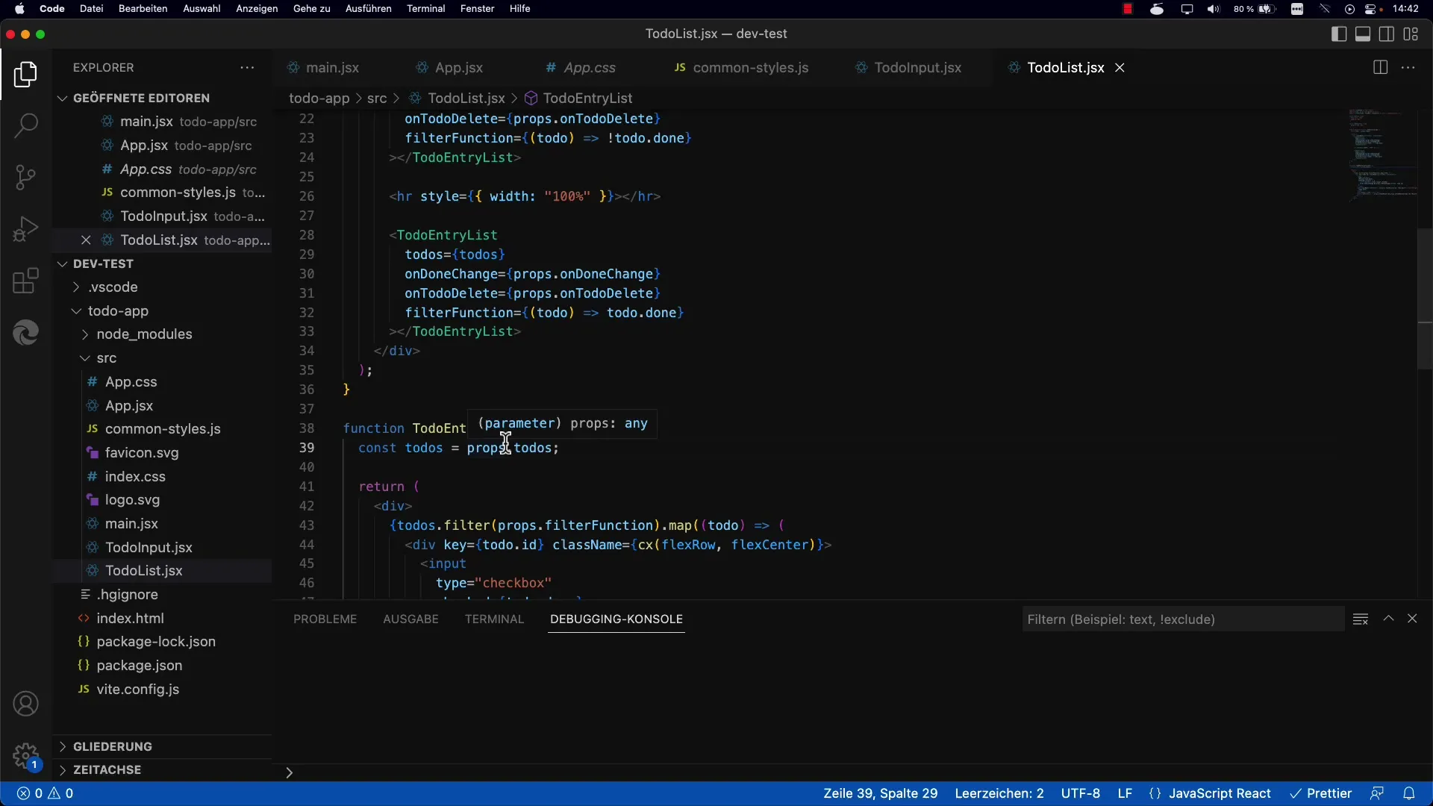
Task: Toggle bottom panel layout icon
Action: [1363, 34]
